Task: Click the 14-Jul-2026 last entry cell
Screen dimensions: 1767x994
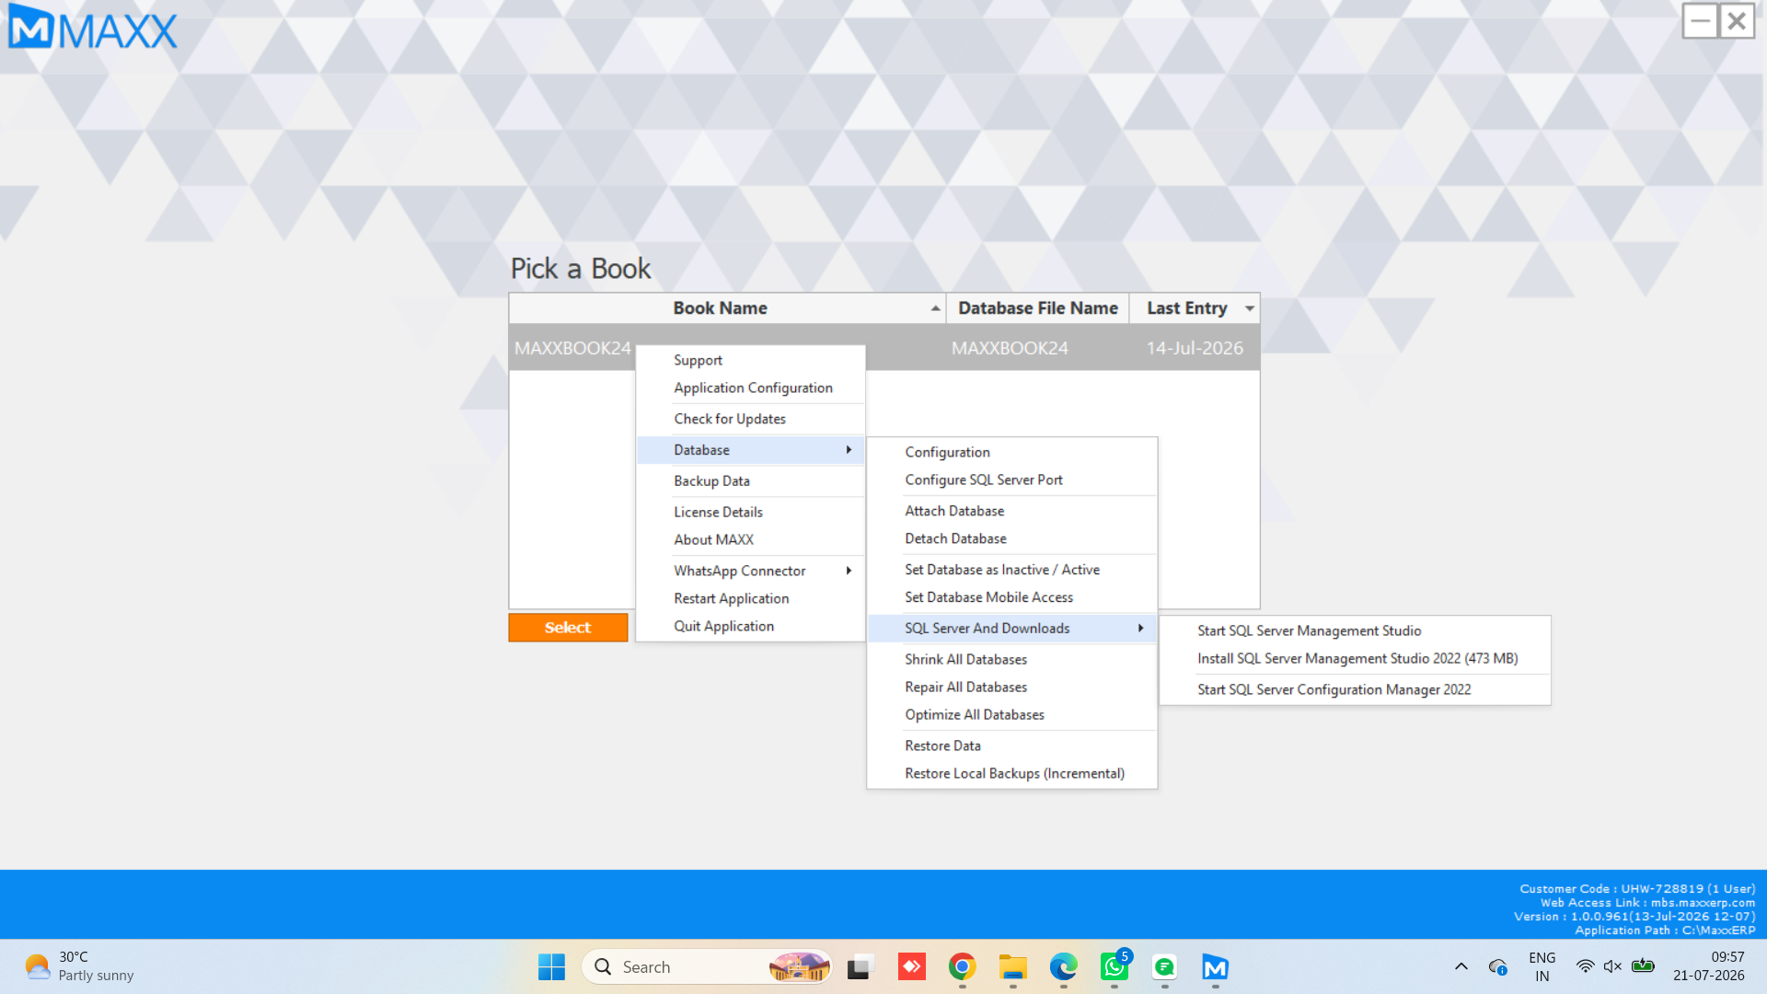Action: pos(1195,348)
